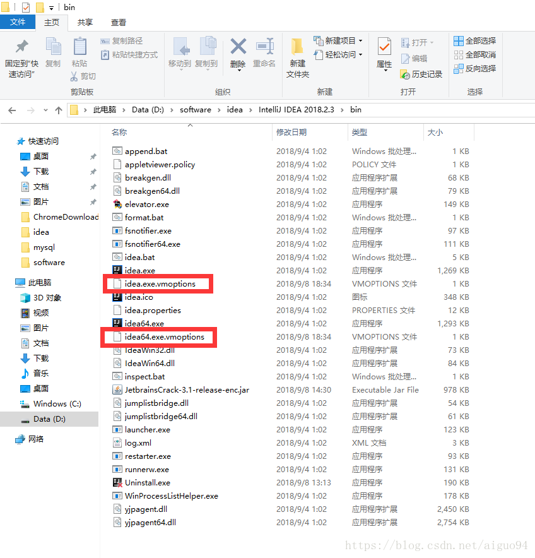Click Copy path (复制路径)
Screen dimensions: 535x558
point(122,41)
